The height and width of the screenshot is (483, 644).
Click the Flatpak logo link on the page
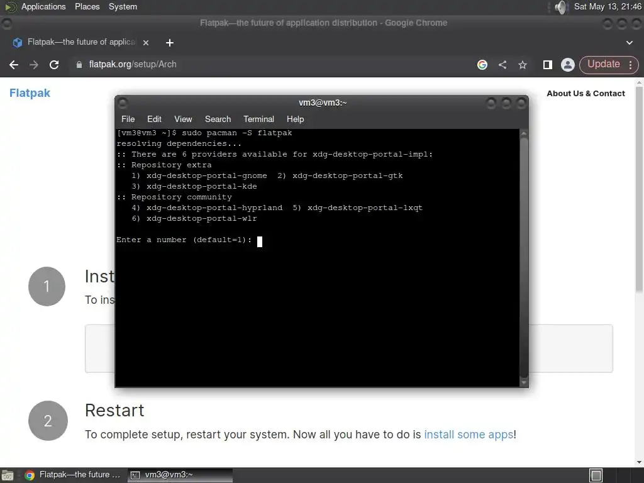(30, 93)
